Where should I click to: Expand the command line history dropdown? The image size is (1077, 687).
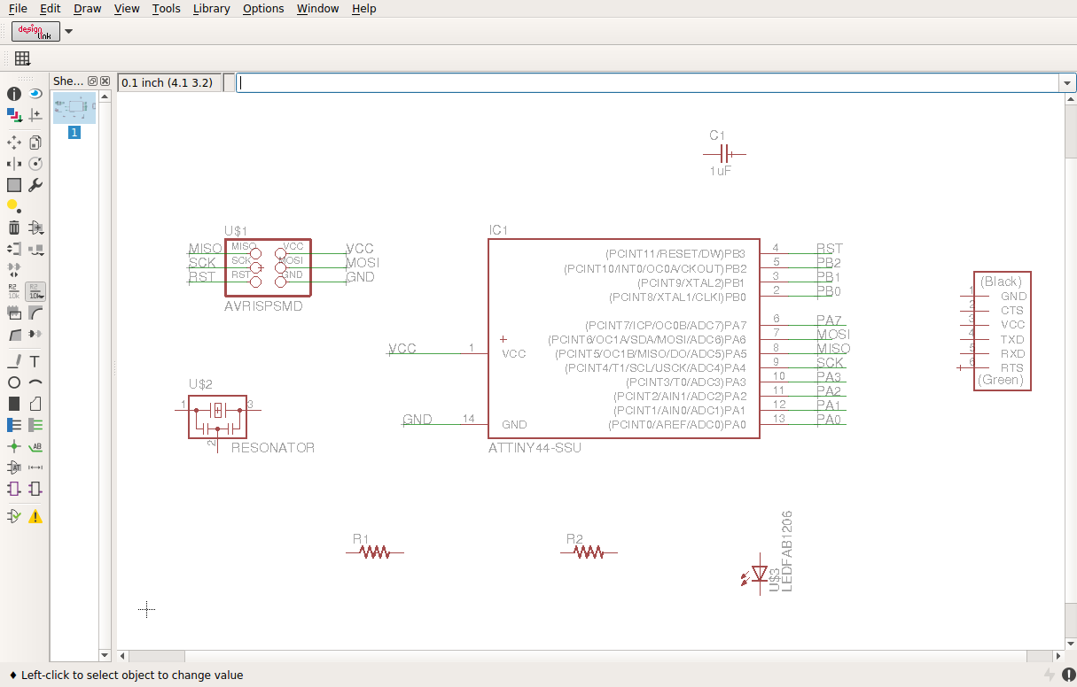(x=1067, y=82)
